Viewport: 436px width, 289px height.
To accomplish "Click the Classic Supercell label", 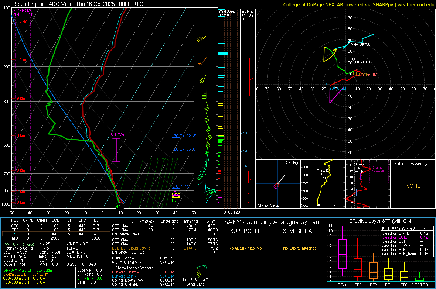I will click(x=377, y=169).
